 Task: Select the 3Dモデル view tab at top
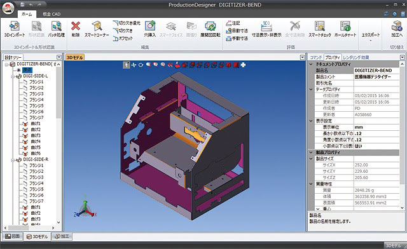pos(75,57)
